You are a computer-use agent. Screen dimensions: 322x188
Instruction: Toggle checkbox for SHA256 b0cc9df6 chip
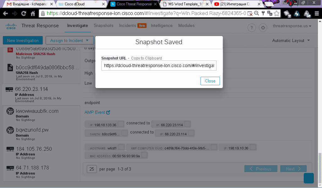[125, 133]
